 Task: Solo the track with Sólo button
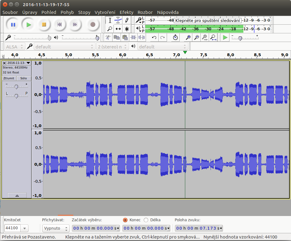pos(24,78)
